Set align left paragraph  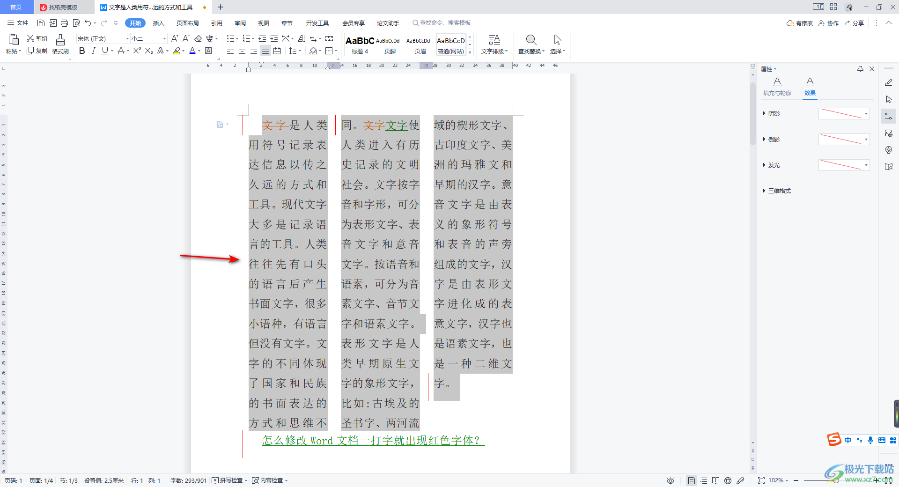[230, 51]
